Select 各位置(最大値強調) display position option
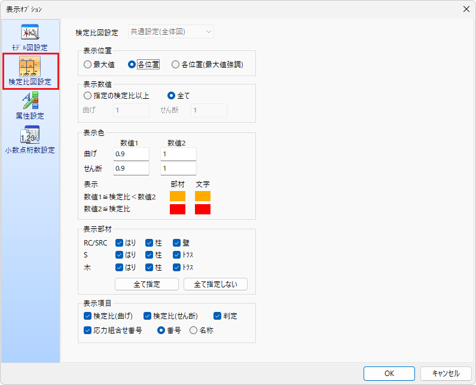476x385 pixels. pos(176,65)
